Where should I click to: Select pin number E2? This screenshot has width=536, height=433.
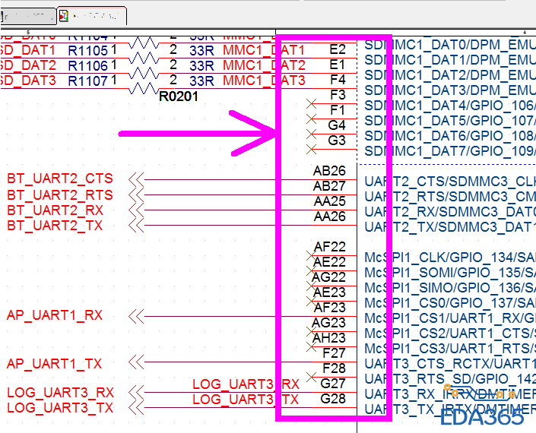(x=338, y=49)
